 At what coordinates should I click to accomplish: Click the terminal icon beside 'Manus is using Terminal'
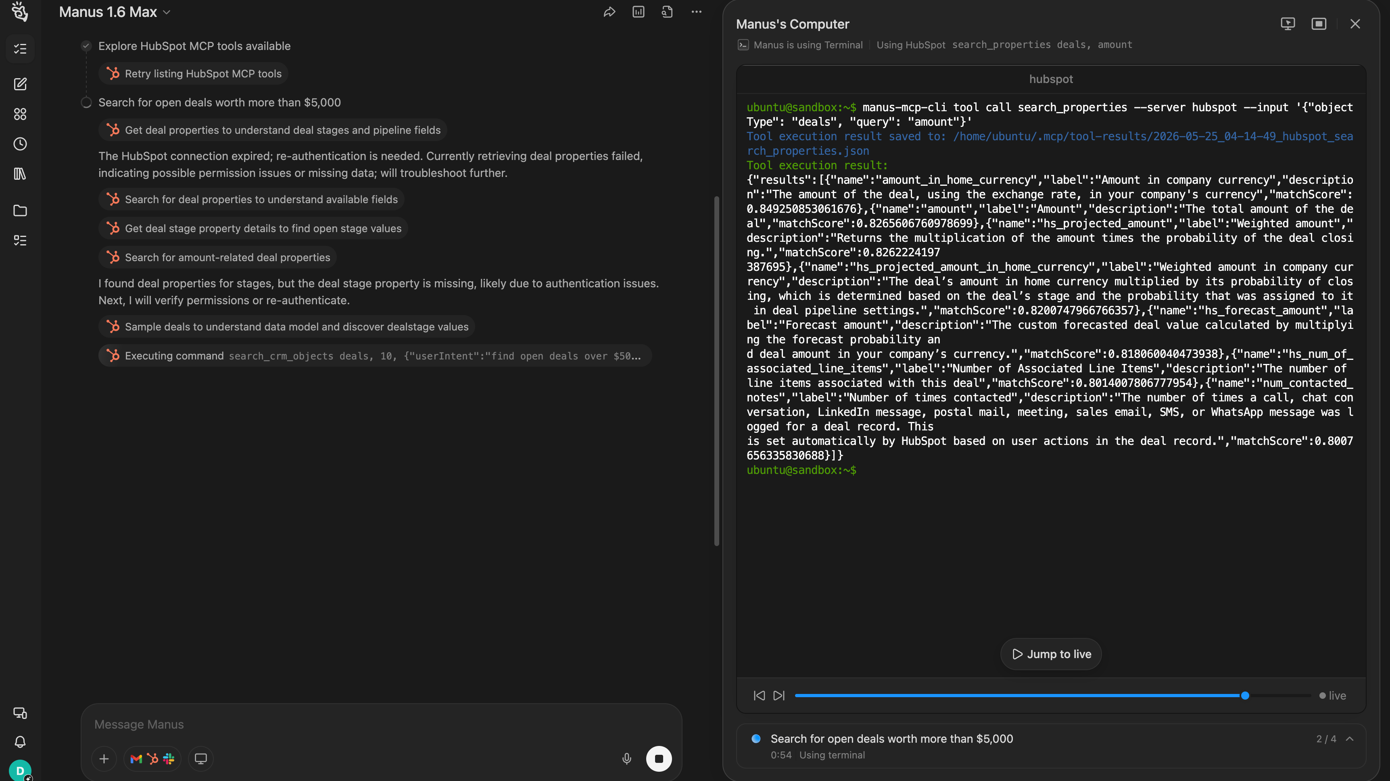[x=743, y=45]
